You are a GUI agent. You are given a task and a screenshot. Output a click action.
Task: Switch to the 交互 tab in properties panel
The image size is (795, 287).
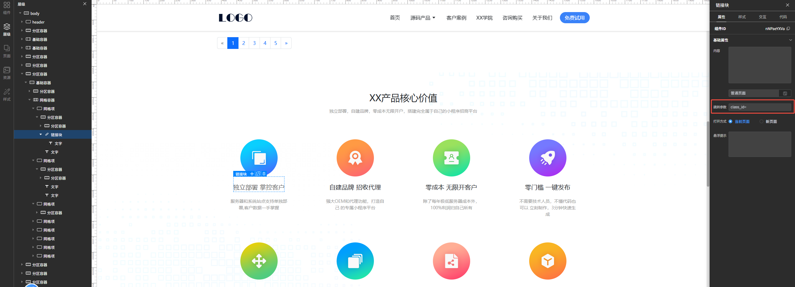point(762,17)
